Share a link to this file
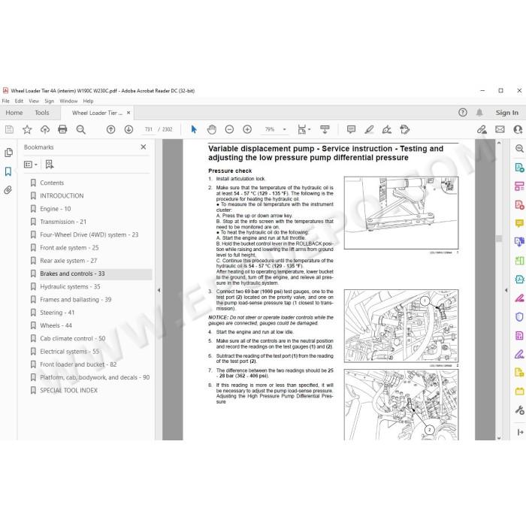The width and height of the screenshot is (526, 526). coord(482,129)
